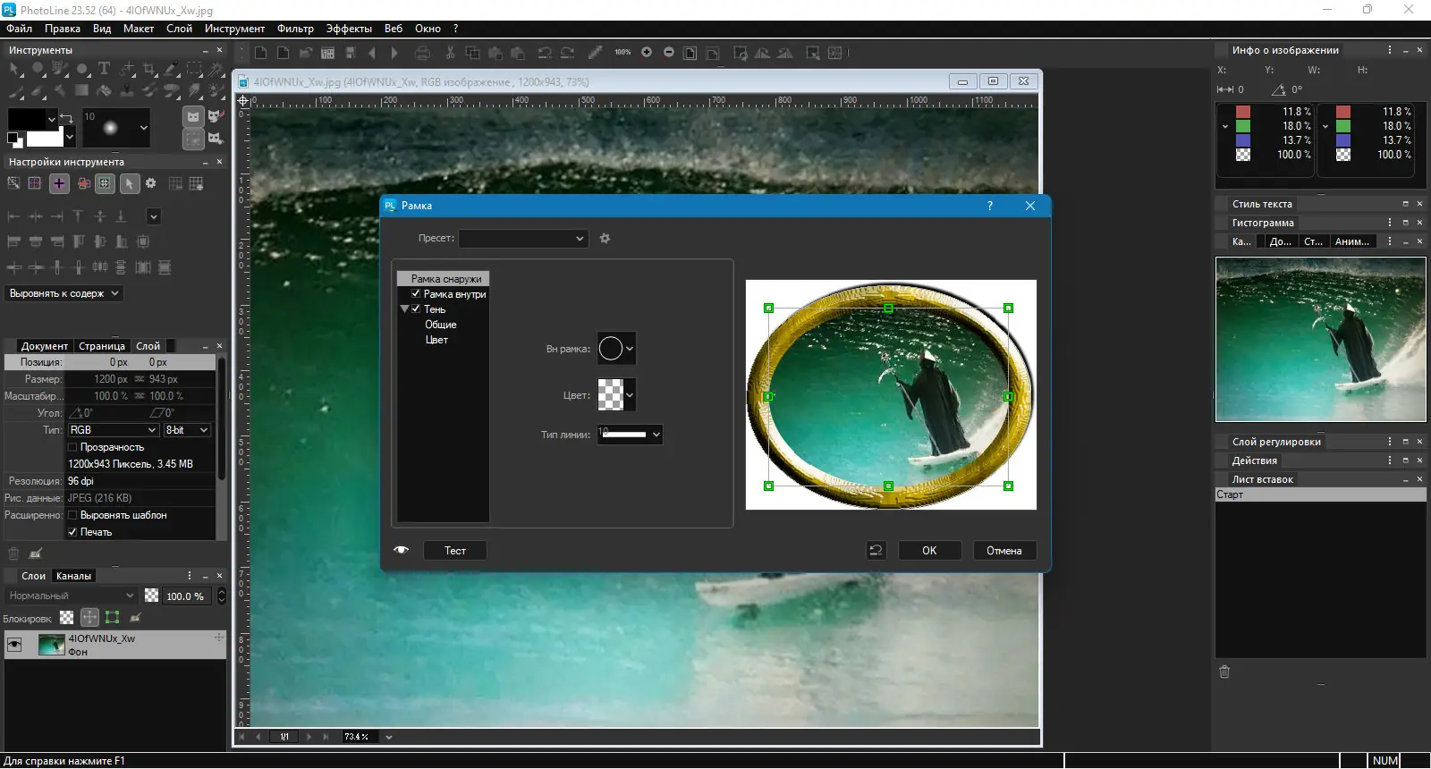Image resolution: width=1431 pixels, height=769 pixels.
Task: Click the white background color swatch
Action: 45,139
